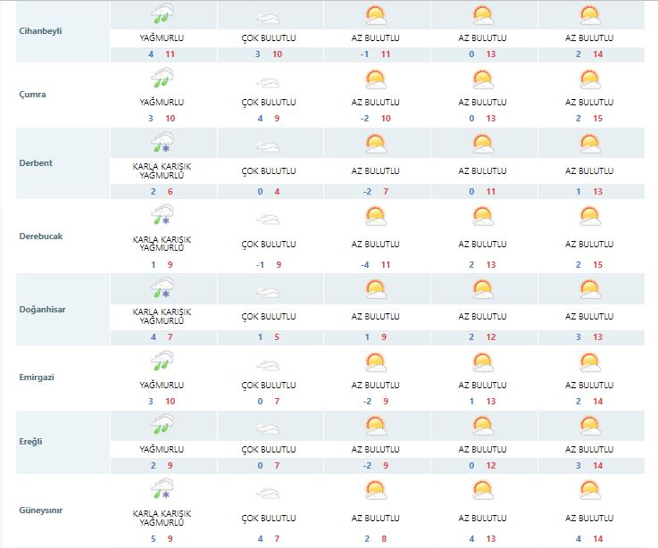Click Çumra's overcast cloud icon
658x548 pixels.
(x=269, y=82)
